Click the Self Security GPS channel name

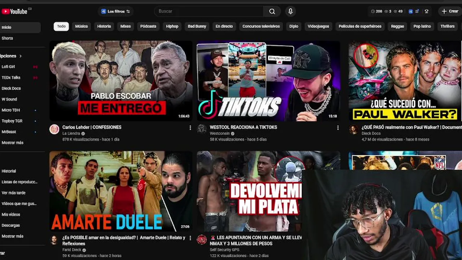[225, 250]
